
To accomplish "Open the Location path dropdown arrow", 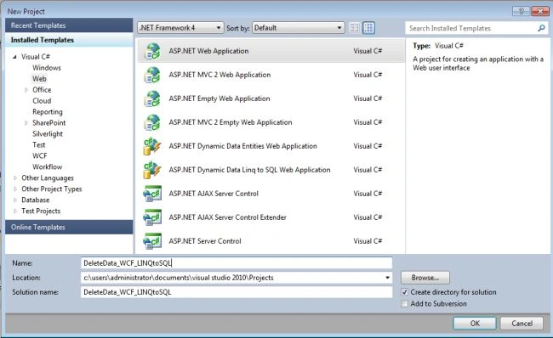I will click(x=387, y=278).
